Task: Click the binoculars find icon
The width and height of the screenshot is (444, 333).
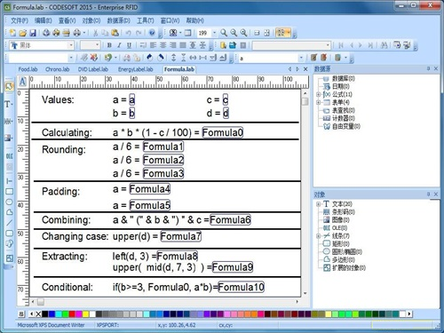Action: 384,45
